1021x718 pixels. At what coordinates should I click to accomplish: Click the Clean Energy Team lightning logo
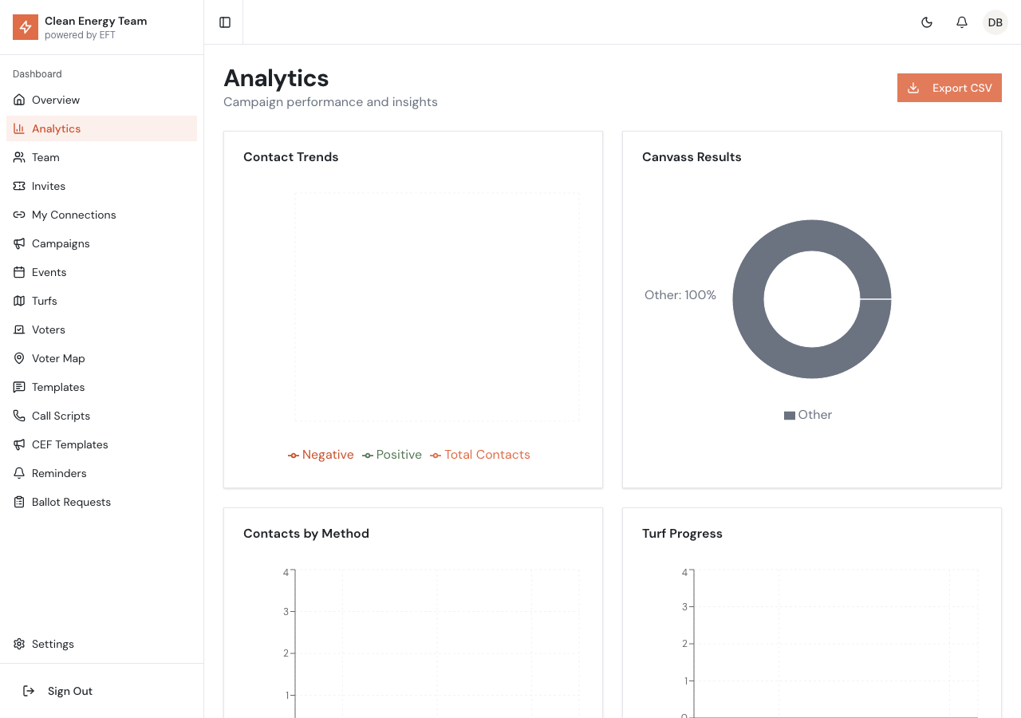(x=25, y=27)
